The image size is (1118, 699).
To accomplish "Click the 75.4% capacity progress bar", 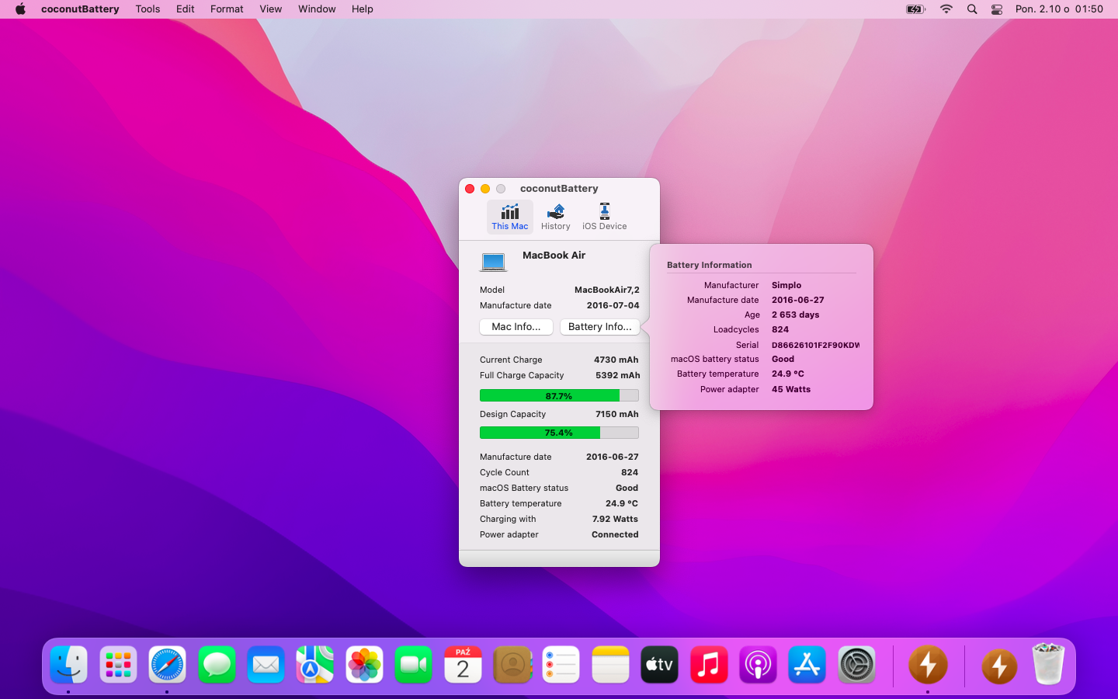I will pos(559,433).
